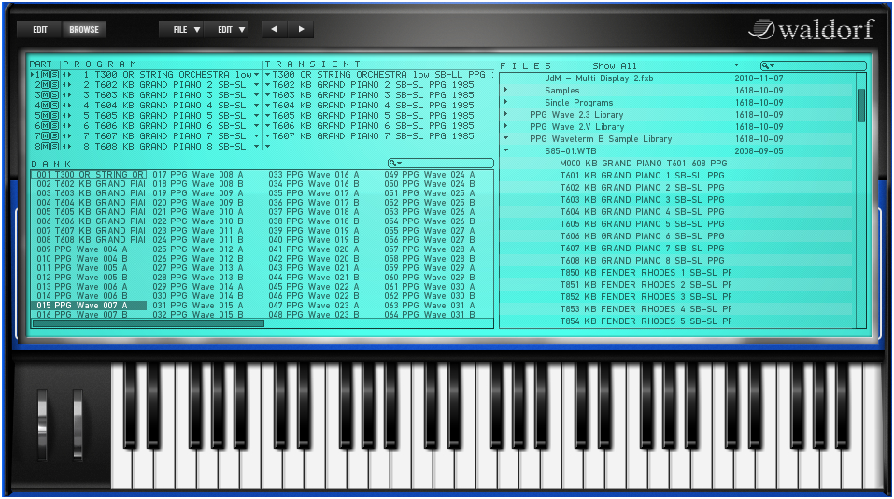The image size is (894, 499).
Task: Load the next program with right arrow
Action: click(x=301, y=29)
